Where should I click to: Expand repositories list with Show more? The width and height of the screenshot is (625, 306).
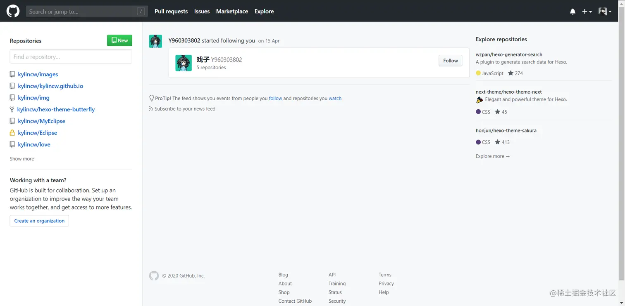coord(22,159)
